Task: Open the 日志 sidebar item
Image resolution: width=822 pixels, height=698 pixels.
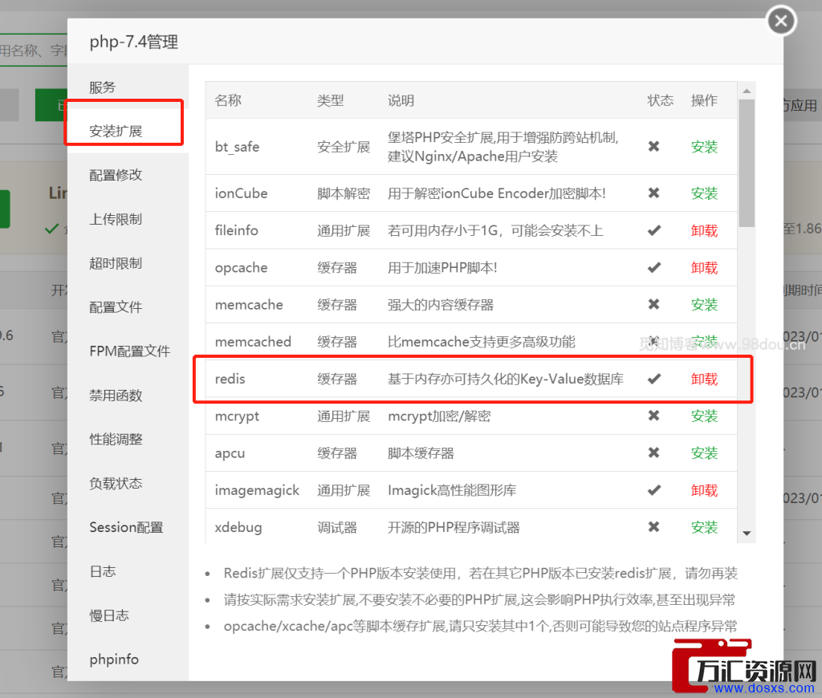Action: coord(103,571)
